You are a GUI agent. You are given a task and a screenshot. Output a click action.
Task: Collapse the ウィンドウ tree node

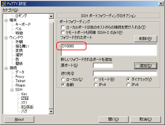pyautogui.click(x=6, y=38)
